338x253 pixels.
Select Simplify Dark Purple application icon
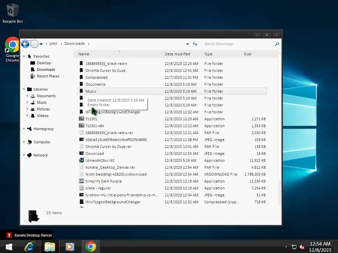point(82,181)
